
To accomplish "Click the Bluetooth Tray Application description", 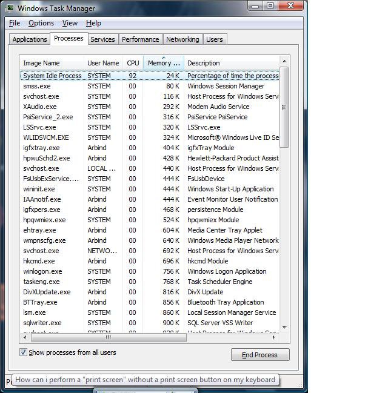I will click(226, 302).
